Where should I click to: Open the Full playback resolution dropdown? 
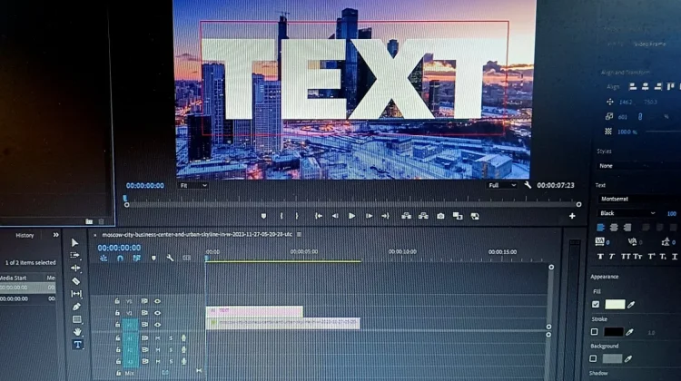(x=502, y=185)
